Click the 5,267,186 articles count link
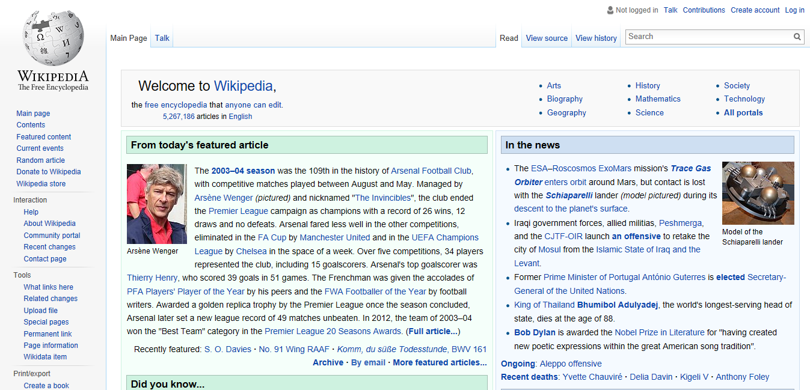The width and height of the screenshot is (810, 390). tap(179, 117)
